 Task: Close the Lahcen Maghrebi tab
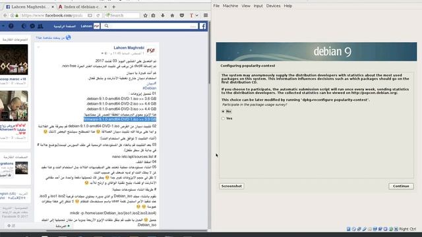click(53, 7)
